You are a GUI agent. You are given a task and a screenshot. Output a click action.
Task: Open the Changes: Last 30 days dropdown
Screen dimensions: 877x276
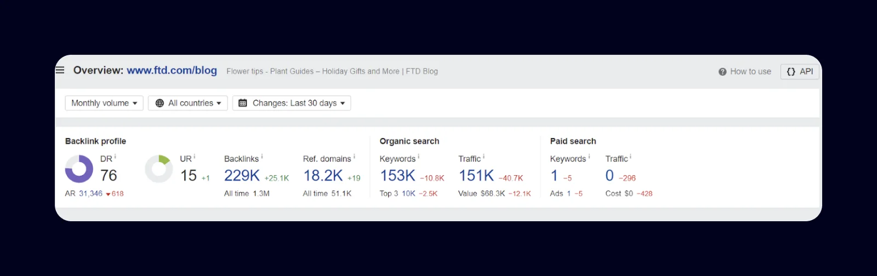pos(292,103)
